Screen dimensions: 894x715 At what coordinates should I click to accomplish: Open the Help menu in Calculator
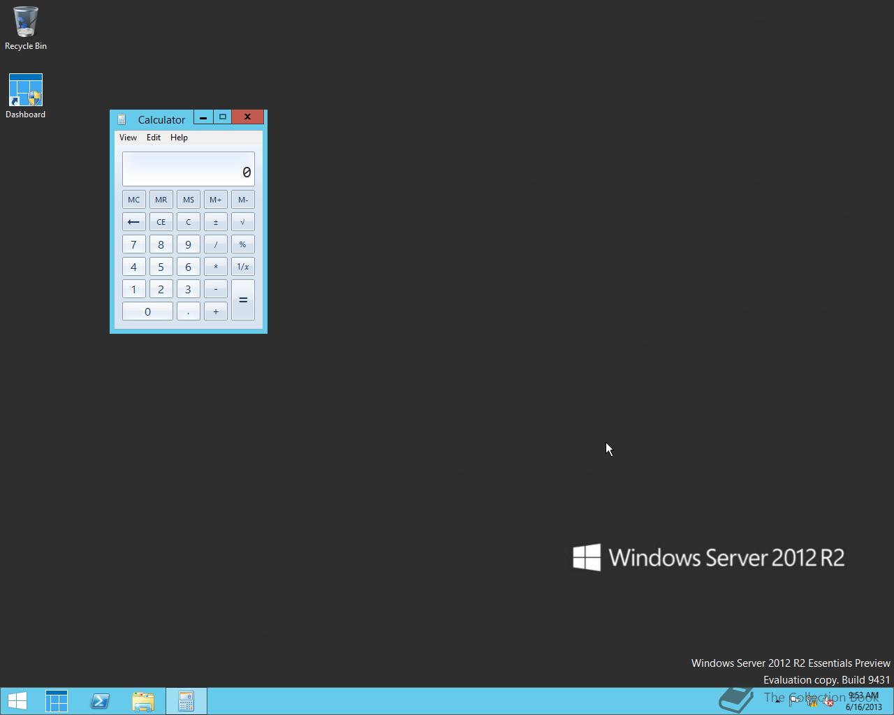tap(179, 138)
